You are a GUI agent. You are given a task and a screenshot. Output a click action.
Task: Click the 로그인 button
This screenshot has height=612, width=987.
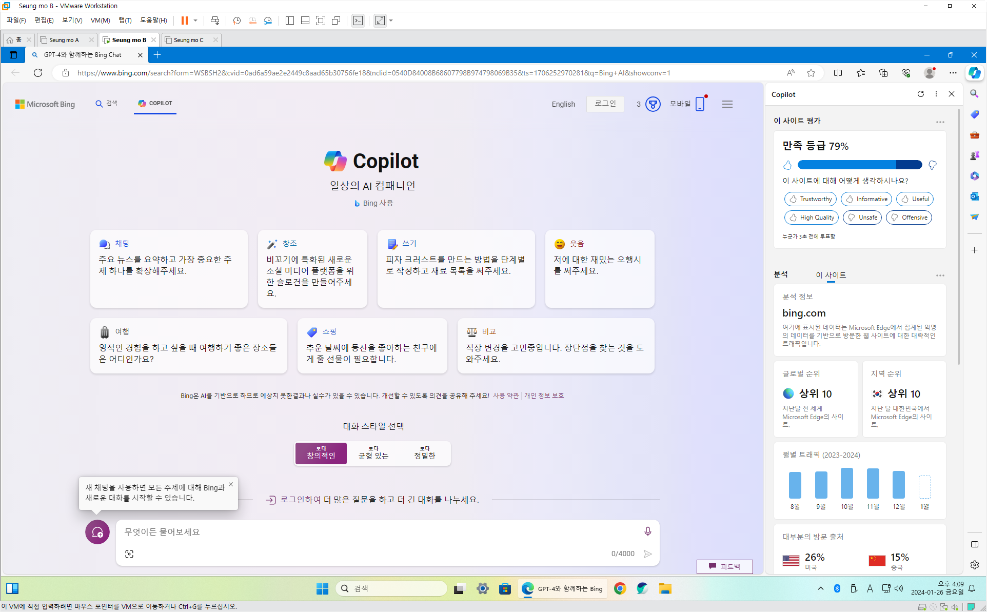coord(605,104)
